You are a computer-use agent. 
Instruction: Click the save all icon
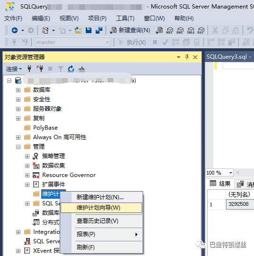[x=99, y=30]
